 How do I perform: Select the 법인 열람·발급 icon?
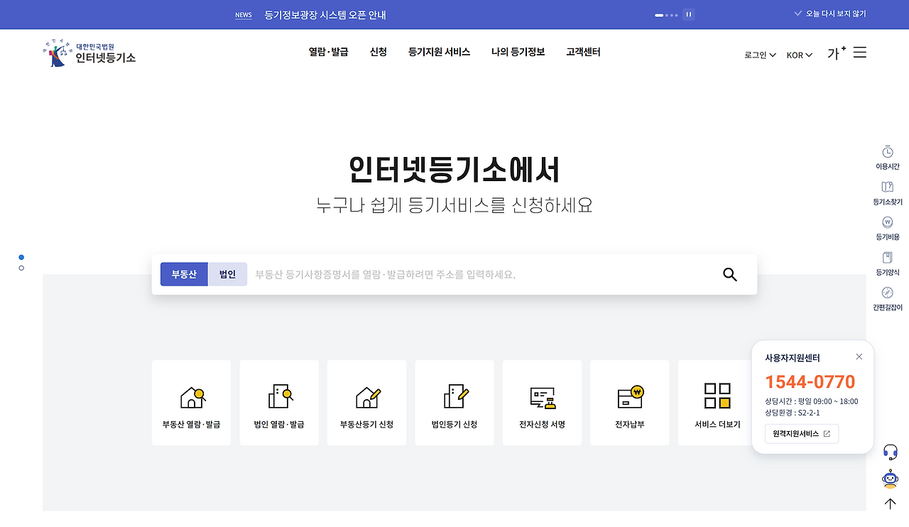(278, 402)
